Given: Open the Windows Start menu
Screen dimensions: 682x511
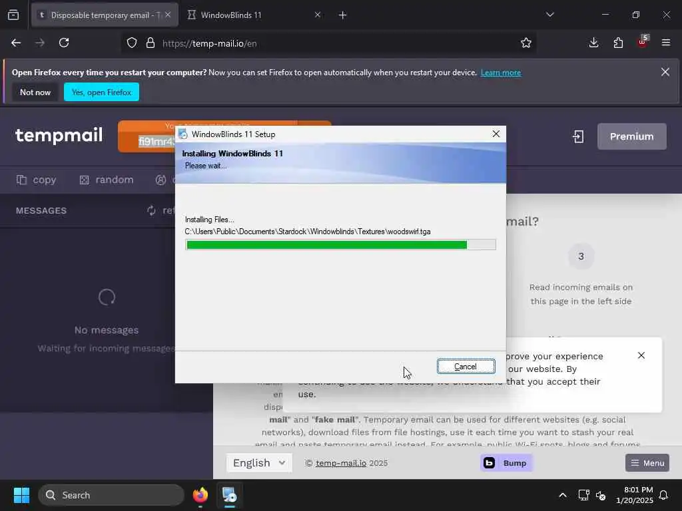Looking at the screenshot, I should [21, 495].
